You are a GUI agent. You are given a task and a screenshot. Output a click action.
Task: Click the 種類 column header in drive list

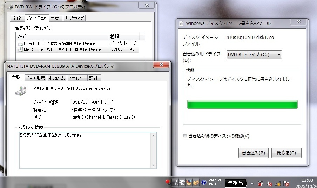click(x=123, y=36)
